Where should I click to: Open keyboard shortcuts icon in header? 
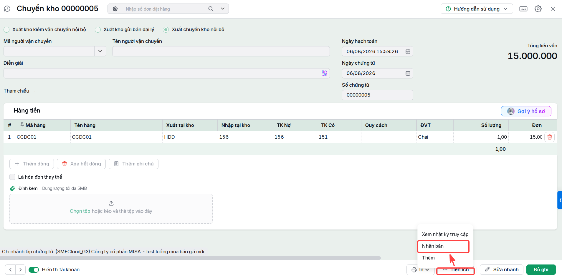(523, 9)
